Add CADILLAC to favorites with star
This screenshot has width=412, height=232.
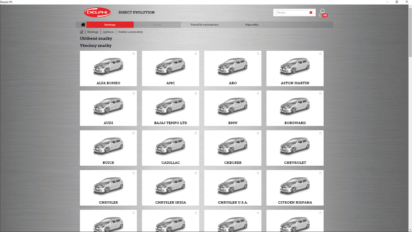(196, 133)
